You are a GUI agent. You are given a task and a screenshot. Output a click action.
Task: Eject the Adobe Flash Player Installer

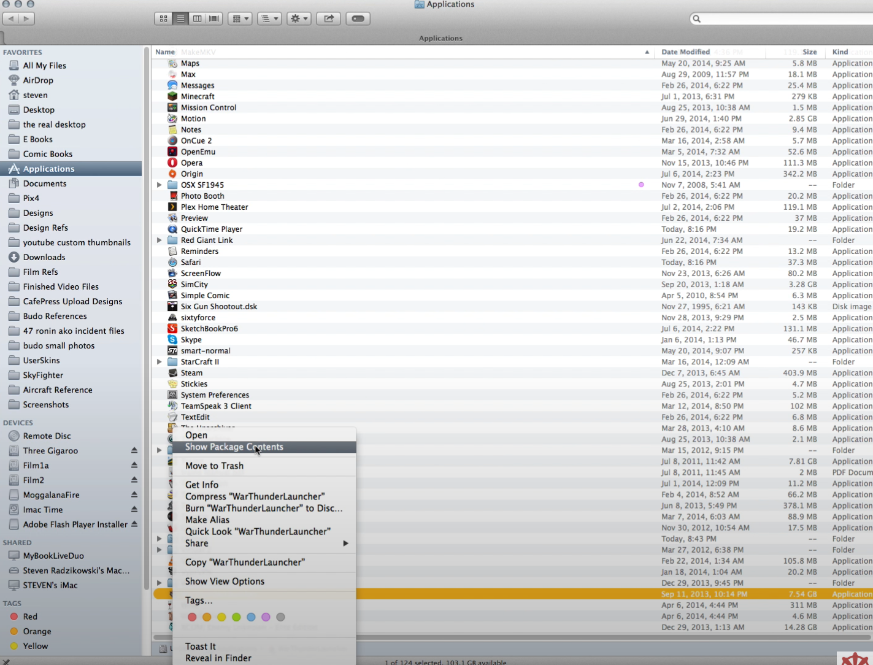click(134, 524)
